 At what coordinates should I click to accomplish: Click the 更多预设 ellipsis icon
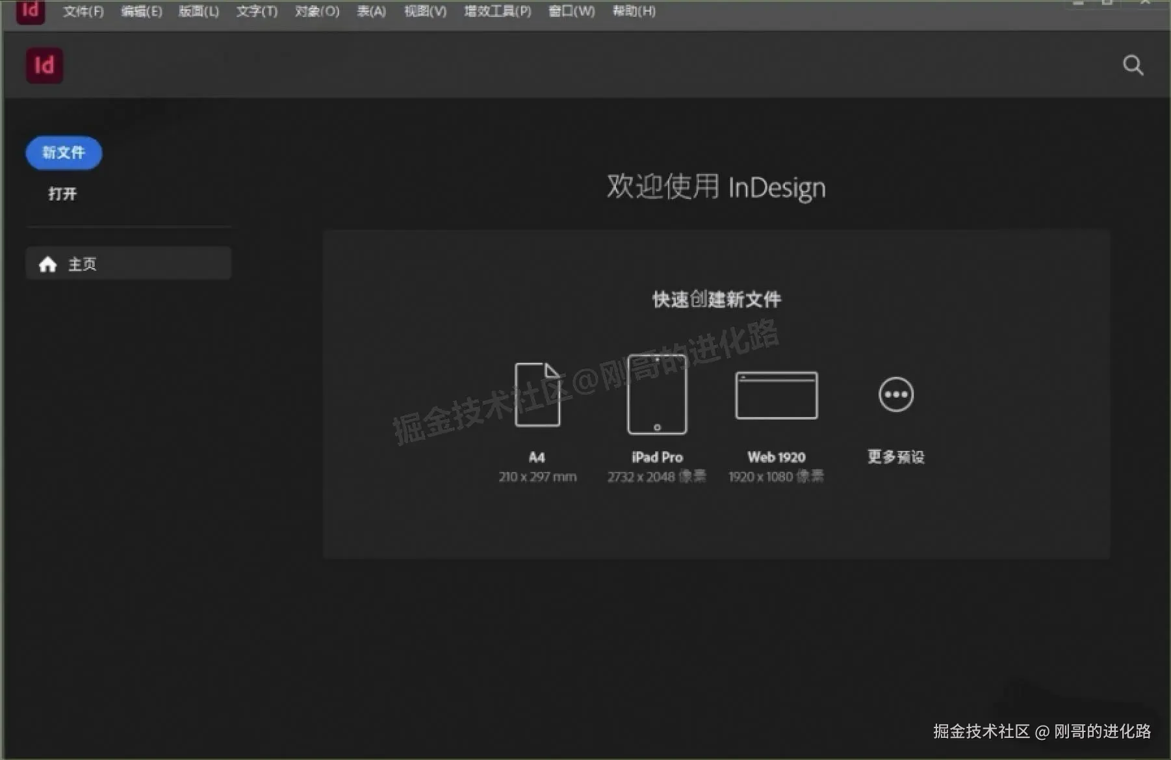click(x=895, y=394)
